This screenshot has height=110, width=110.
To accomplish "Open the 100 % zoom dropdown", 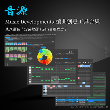I will pyautogui.click(x=79, y=62).
